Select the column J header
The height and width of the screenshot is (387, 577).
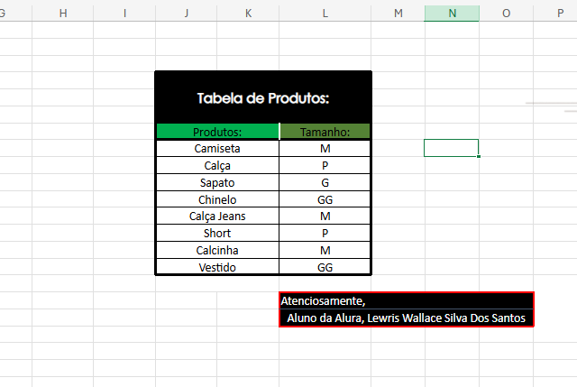(x=186, y=13)
